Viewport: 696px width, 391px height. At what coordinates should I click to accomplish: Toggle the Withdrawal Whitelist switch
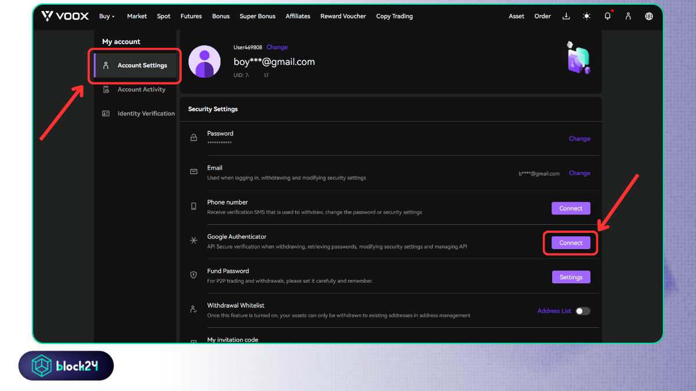[x=583, y=311]
